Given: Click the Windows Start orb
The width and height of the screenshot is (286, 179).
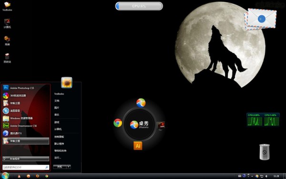Looking at the screenshot, I should (5, 176).
